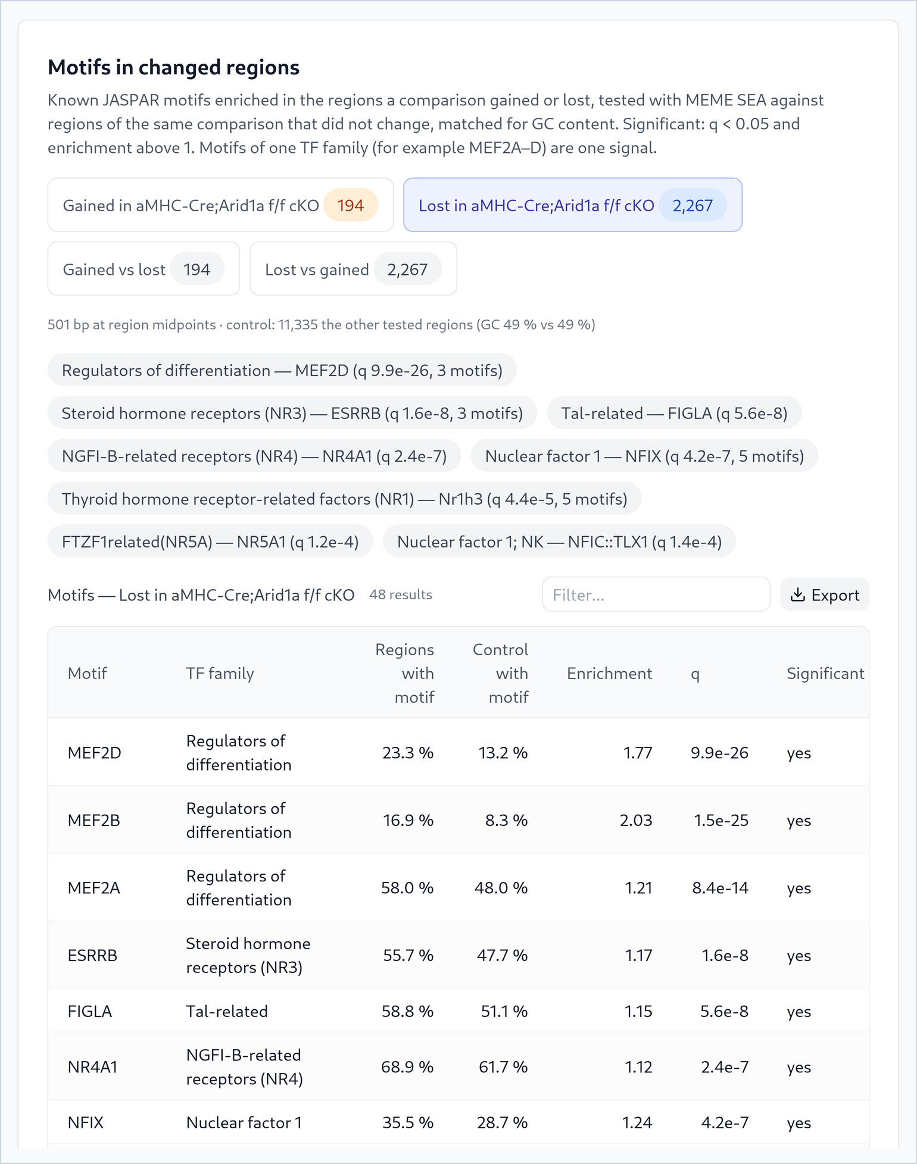Viewport: 917px width, 1164px height.
Task: Click the download icon in Export button
Action: click(x=797, y=594)
